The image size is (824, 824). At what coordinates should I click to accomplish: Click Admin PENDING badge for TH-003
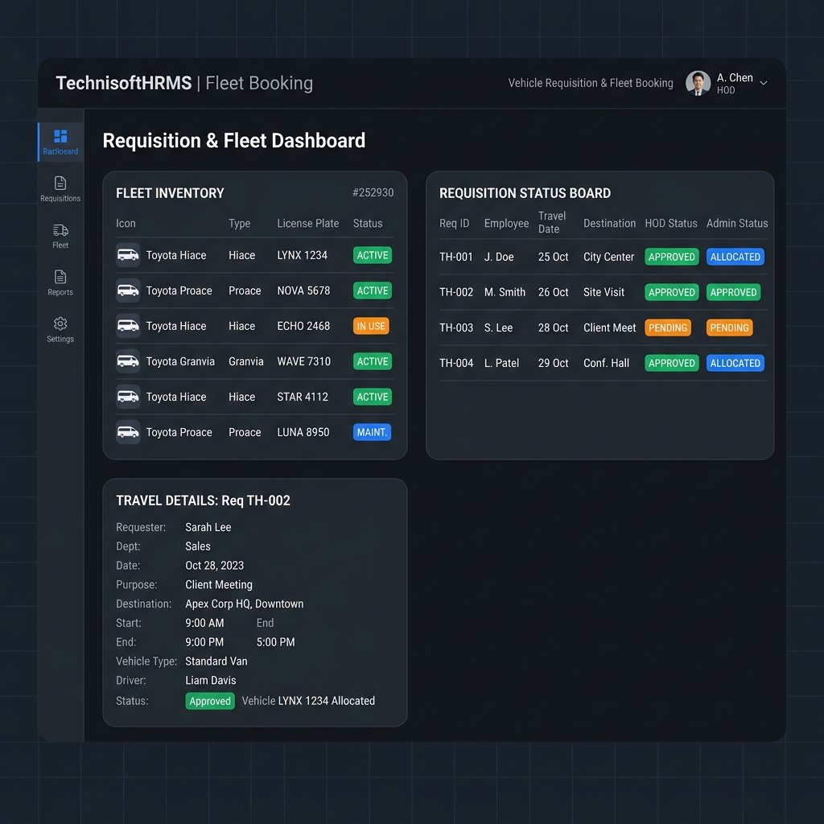[x=729, y=328]
